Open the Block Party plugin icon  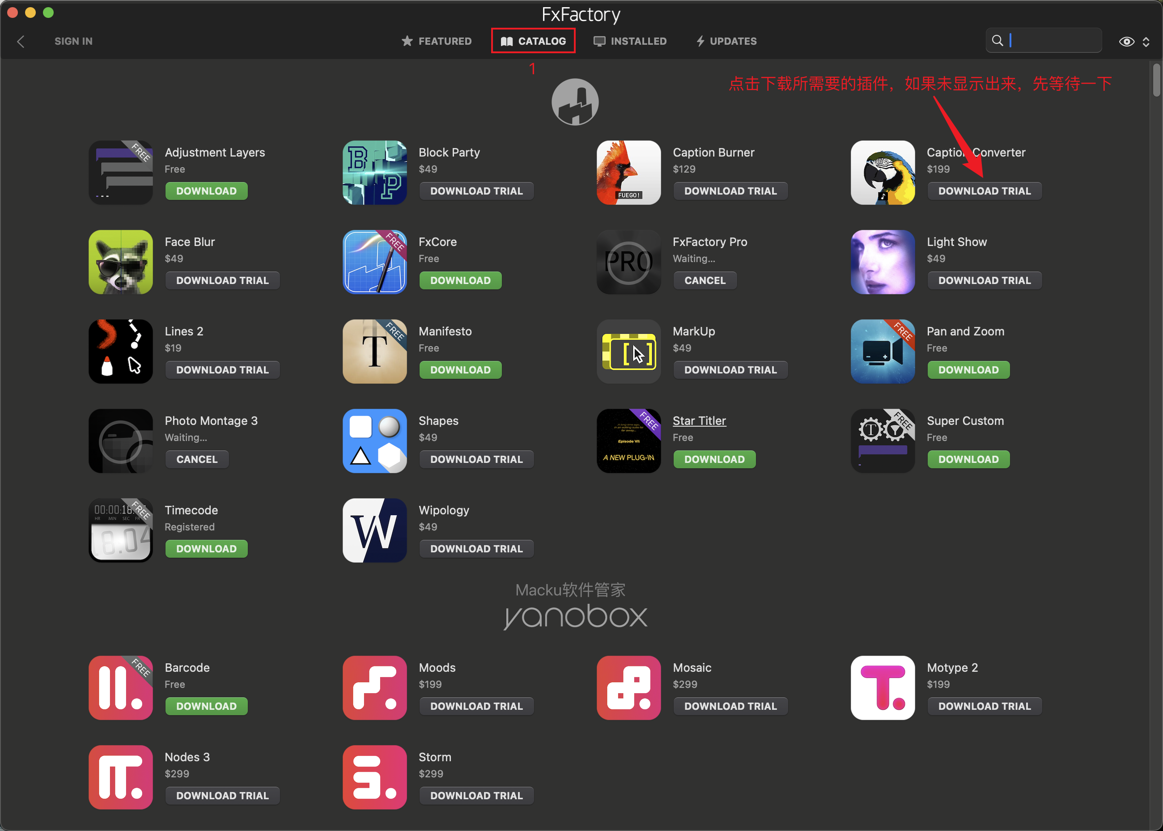[374, 173]
